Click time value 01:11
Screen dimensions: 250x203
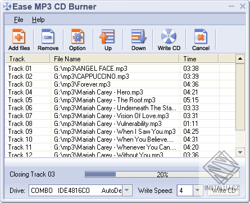190,124
